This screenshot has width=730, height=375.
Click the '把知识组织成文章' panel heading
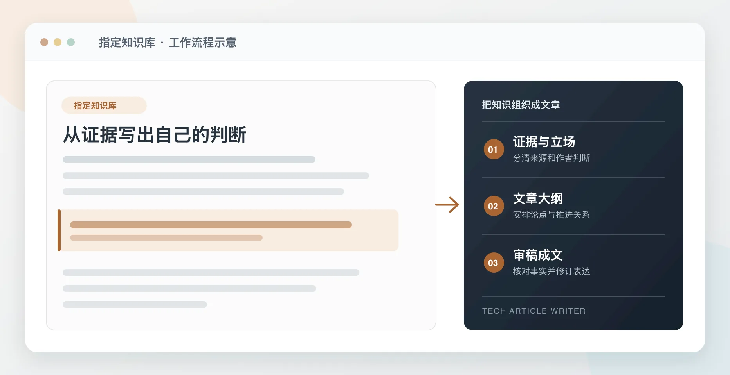[x=521, y=105]
